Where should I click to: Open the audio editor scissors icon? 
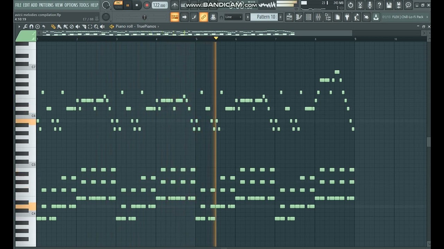[x=360, y=5]
